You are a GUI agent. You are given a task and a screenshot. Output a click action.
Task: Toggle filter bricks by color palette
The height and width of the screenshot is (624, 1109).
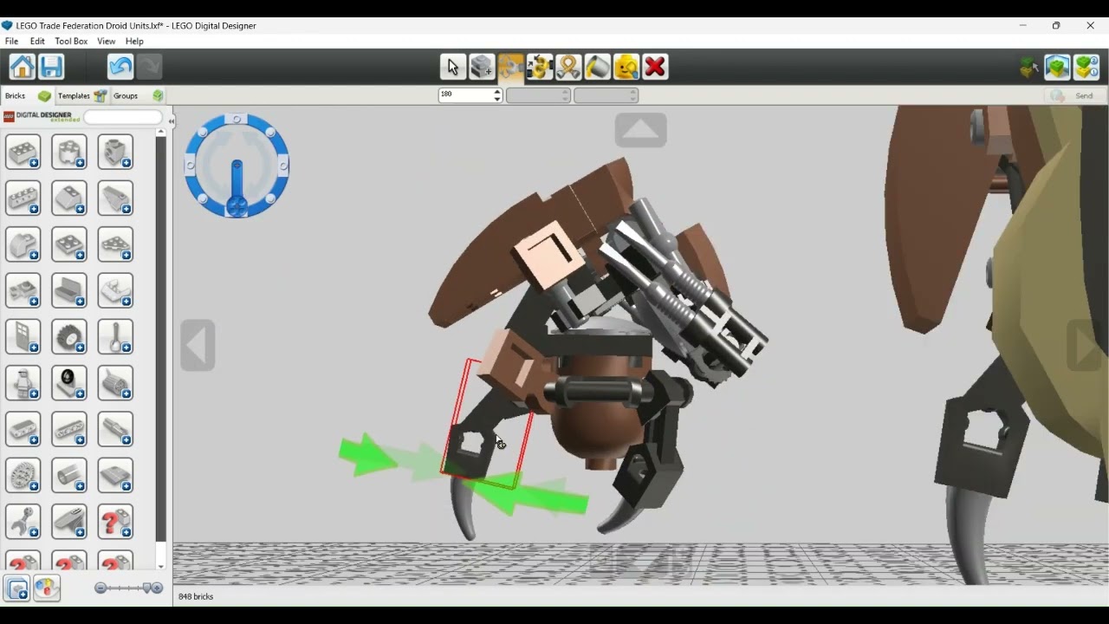47,588
